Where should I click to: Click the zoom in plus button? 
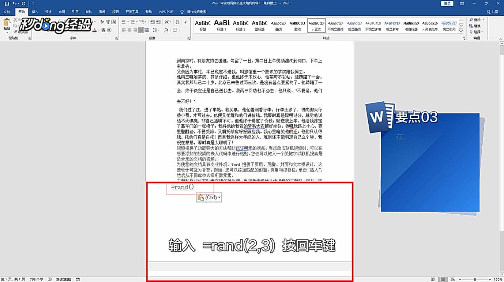tap(490, 279)
